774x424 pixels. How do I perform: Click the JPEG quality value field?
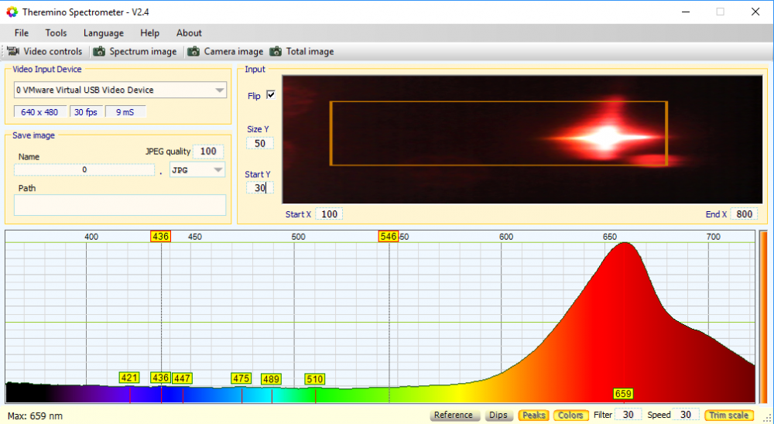[208, 152]
